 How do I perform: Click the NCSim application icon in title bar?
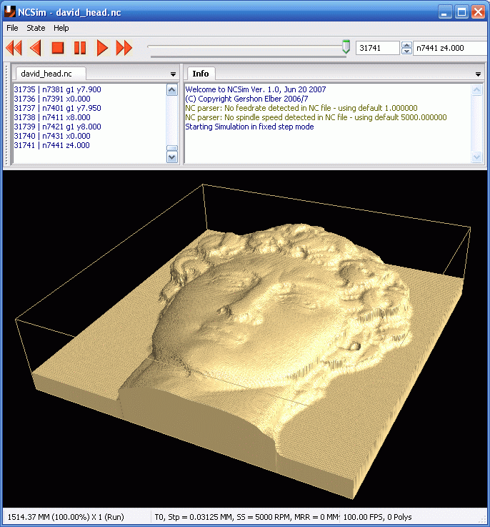point(10,11)
